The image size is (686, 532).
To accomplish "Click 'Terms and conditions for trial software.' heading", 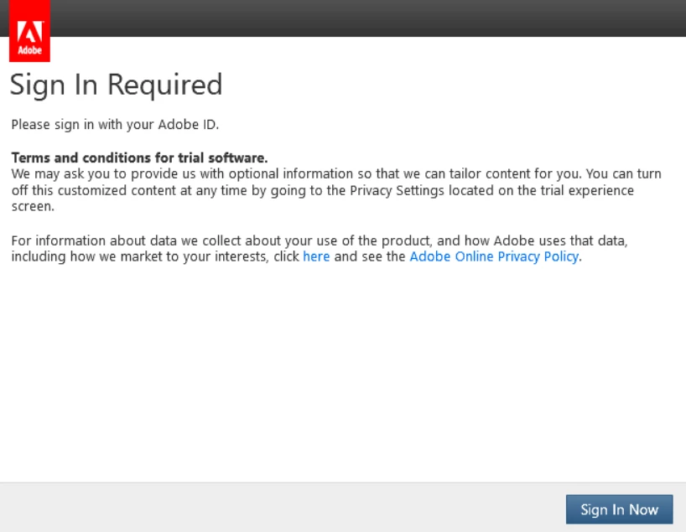I will pyautogui.click(x=139, y=158).
